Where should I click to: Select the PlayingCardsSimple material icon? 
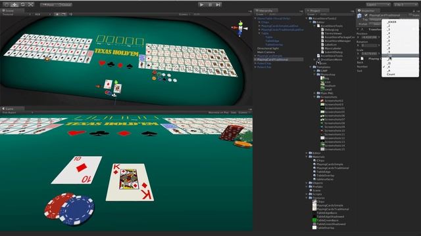point(314,165)
